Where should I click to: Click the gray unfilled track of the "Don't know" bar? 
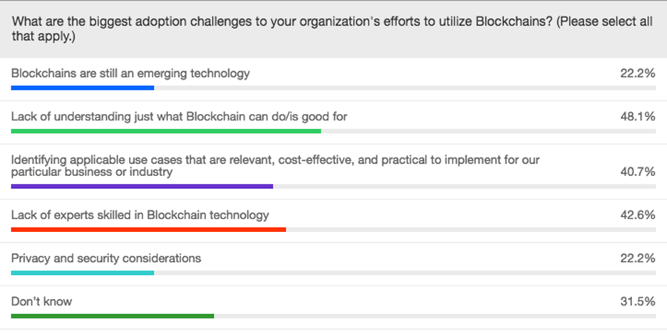[435, 315]
